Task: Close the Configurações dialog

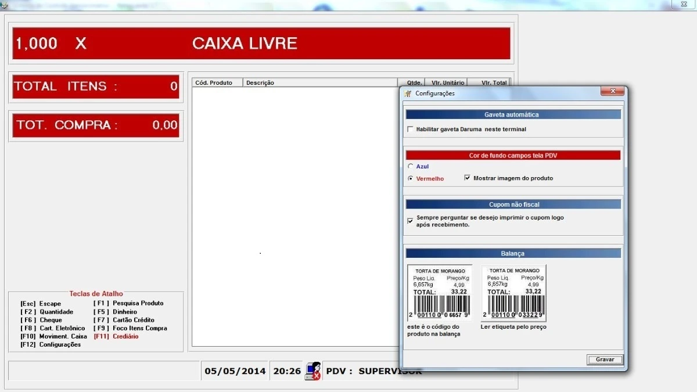Action: (612, 91)
